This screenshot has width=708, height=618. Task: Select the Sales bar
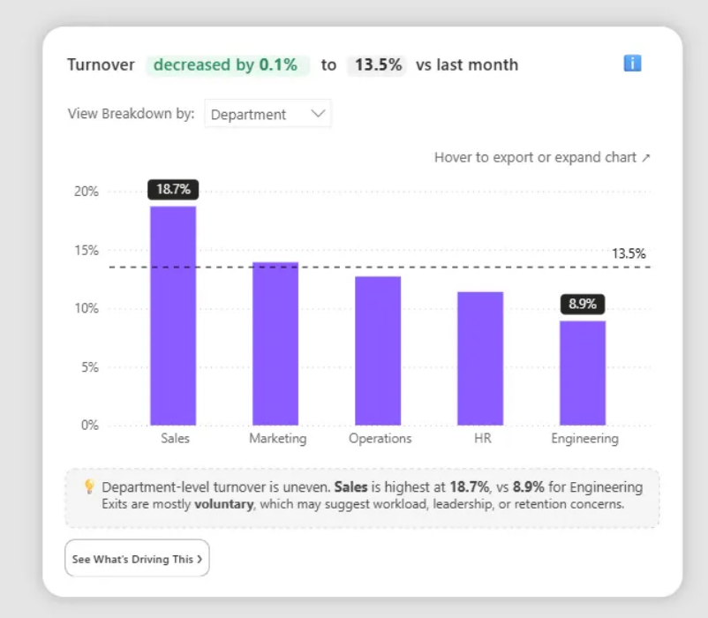173,315
